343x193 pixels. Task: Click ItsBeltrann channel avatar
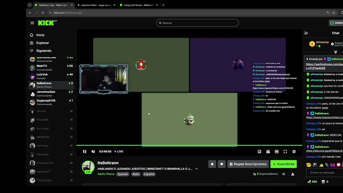pos(88,167)
